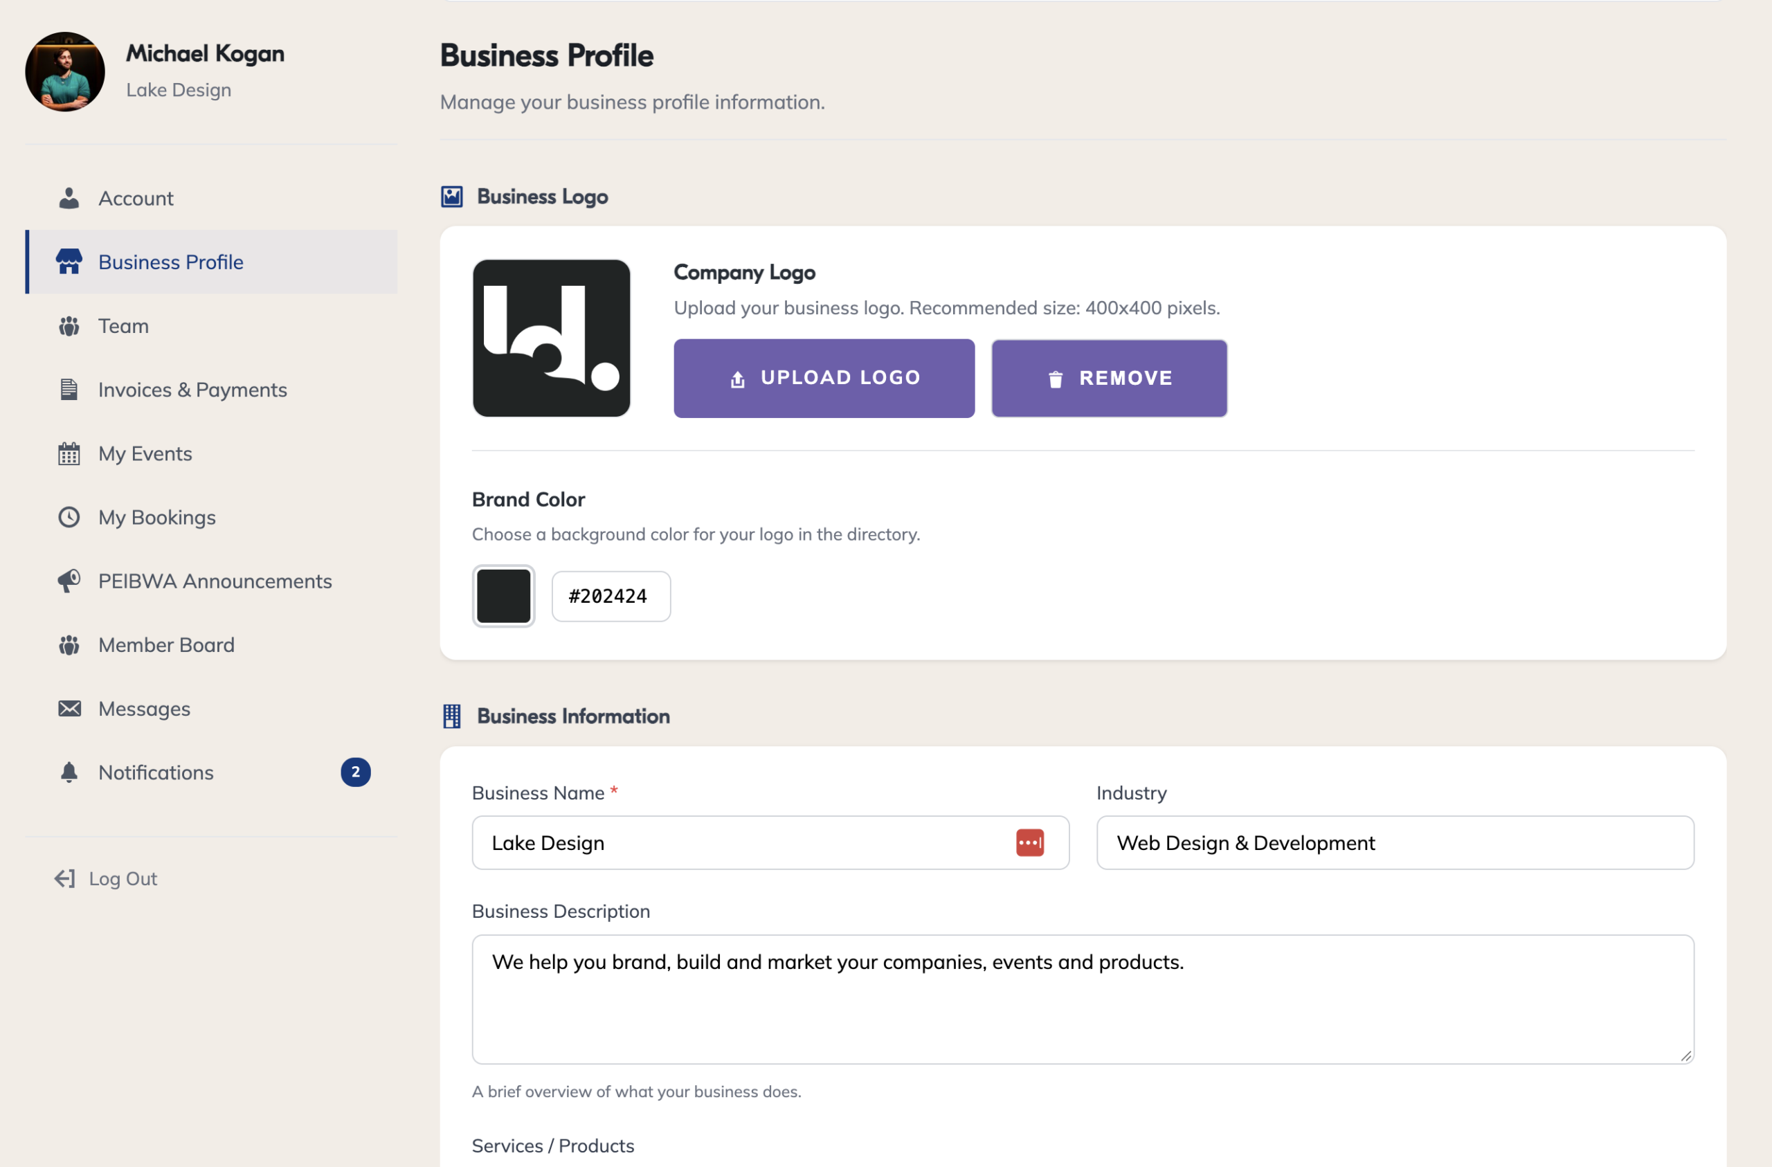
Task: Click the Brand Color label
Action: point(529,500)
